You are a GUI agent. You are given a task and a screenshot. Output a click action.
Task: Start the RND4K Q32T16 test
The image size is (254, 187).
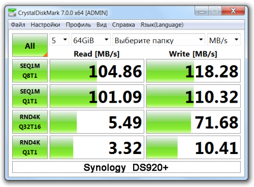pos(30,122)
